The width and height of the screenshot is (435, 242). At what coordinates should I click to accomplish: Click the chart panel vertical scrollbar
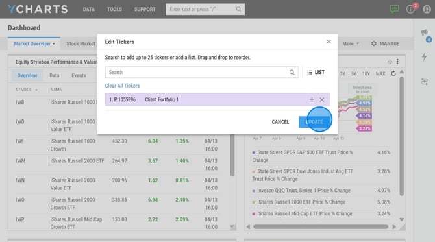pos(401,136)
